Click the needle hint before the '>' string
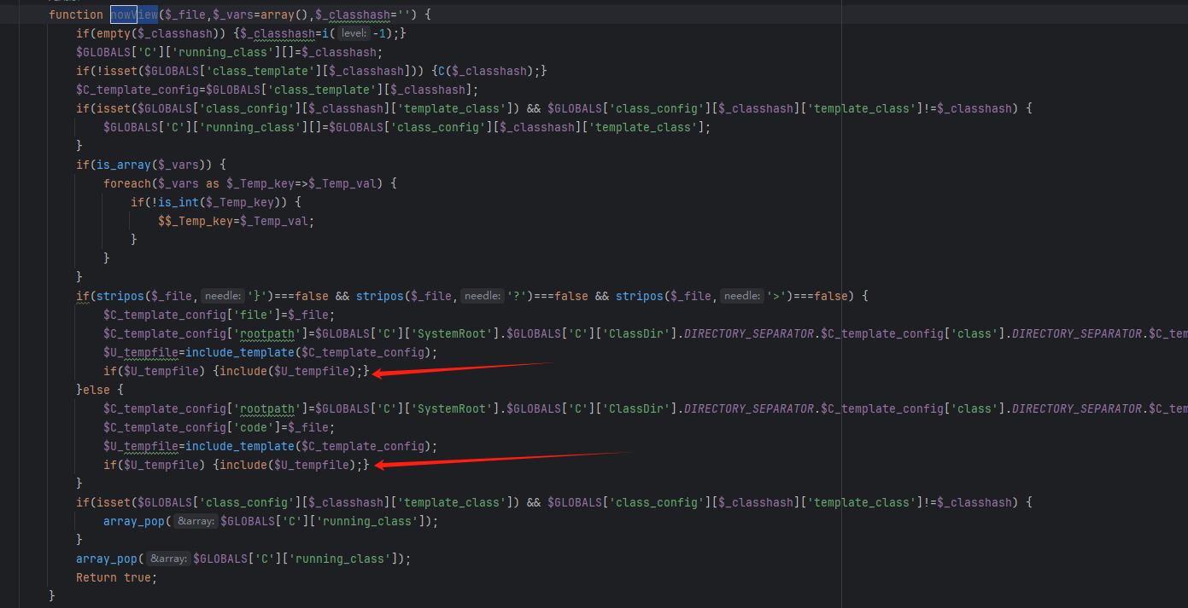This screenshot has width=1188, height=608. 742,296
